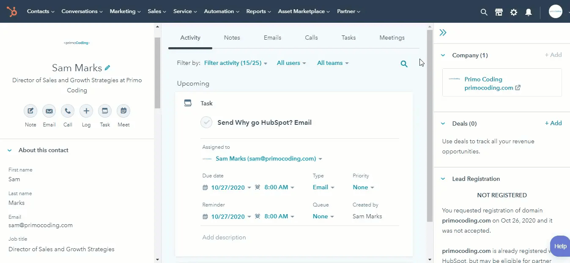Open the Marketplace icon in top bar

tap(499, 12)
